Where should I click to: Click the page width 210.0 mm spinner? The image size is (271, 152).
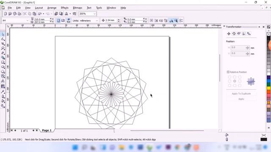pos(52,19)
